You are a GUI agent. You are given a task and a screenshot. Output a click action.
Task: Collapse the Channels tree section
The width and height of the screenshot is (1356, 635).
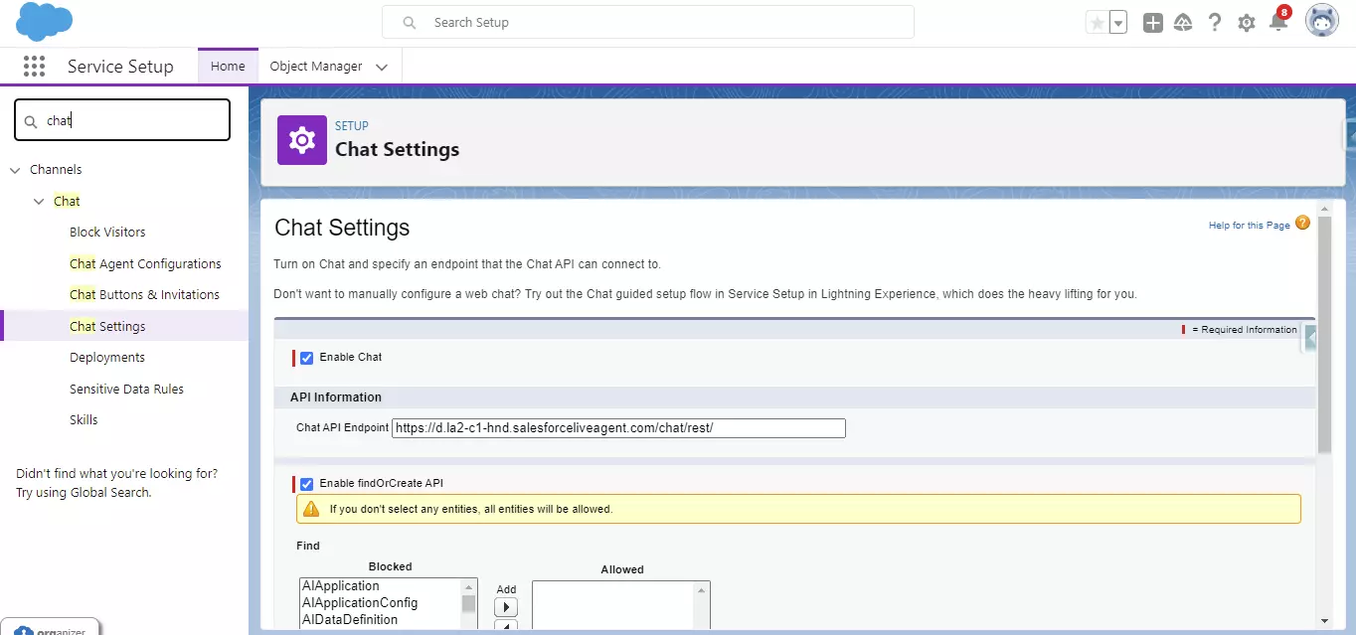[15, 169]
